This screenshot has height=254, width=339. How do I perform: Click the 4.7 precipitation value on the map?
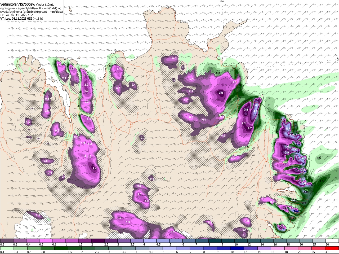click(257, 105)
